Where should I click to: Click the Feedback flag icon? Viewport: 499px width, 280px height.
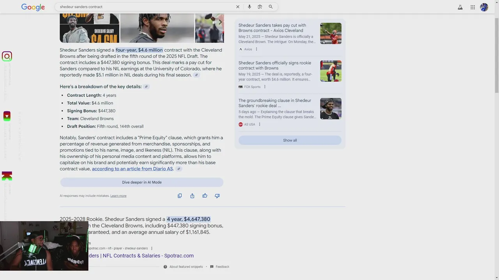[212, 267]
